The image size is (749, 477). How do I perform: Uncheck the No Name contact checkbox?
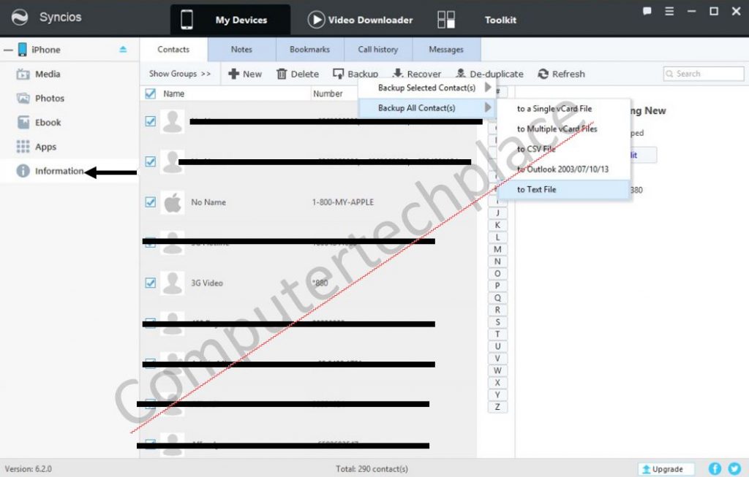pyautogui.click(x=151, y=202)
